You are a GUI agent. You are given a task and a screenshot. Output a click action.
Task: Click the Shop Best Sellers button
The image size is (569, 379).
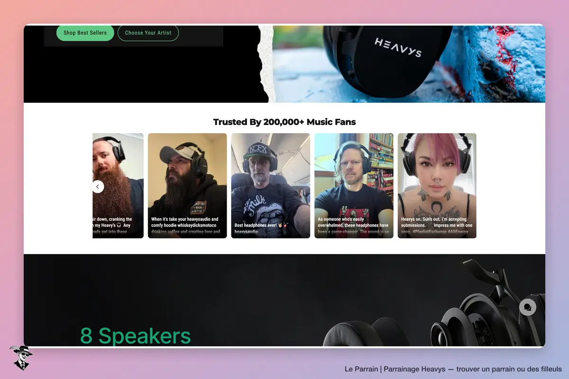(85, 33)
